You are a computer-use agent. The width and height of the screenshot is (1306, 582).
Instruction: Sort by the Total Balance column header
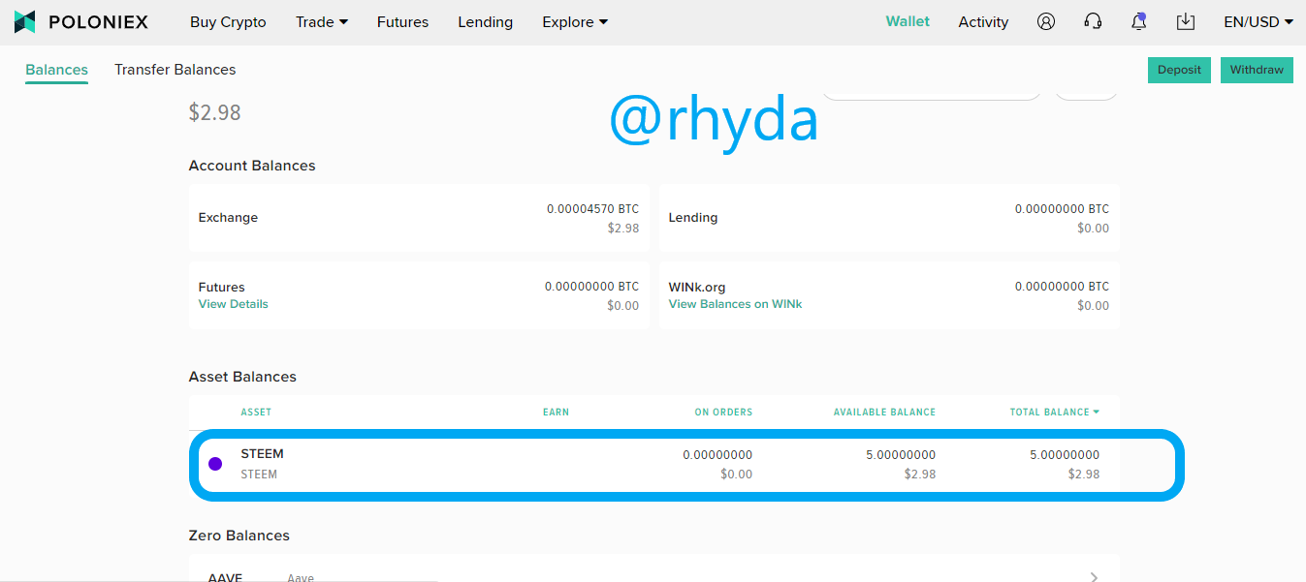coord(1055,412)
